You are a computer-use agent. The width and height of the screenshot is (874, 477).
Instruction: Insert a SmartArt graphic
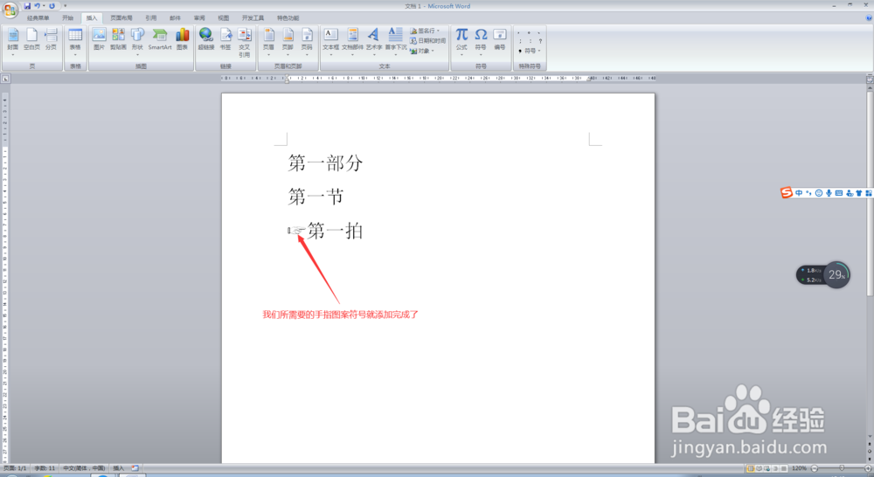coord(160,39)
